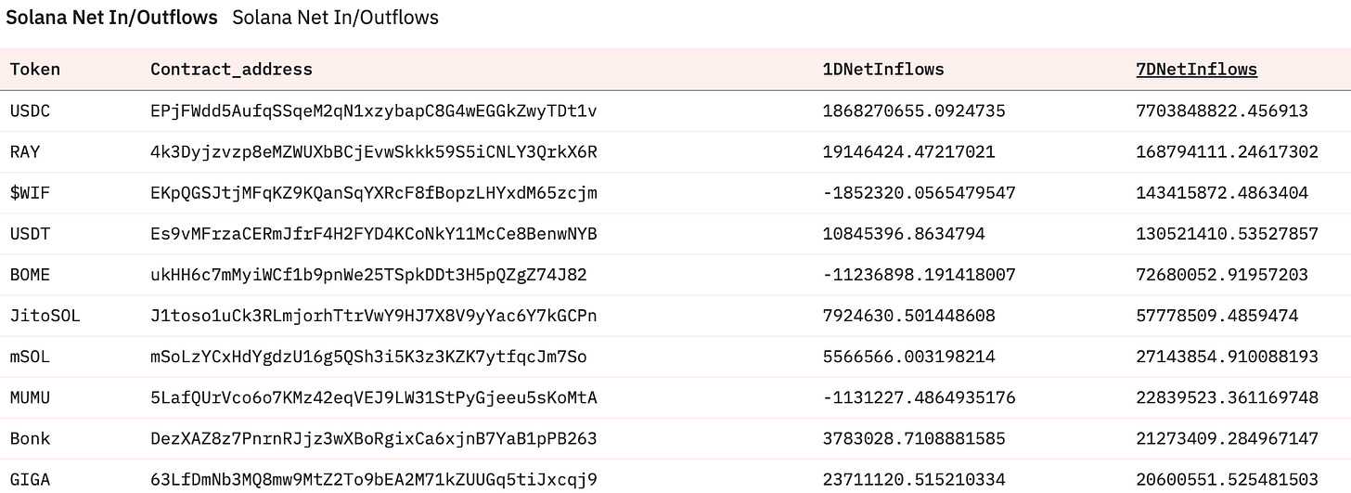Select the BOME token cell
The height and width of the screenshot is (493, 1351).
pos(30,275)
